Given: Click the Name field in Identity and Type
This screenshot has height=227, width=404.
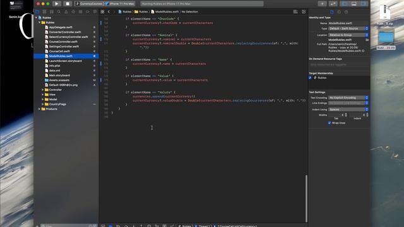Looking at the screenshot, I should 348,23.
